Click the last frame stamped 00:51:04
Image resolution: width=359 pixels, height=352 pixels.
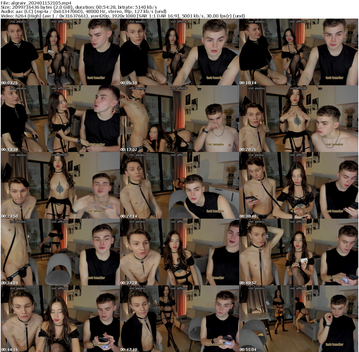point(299,319)
